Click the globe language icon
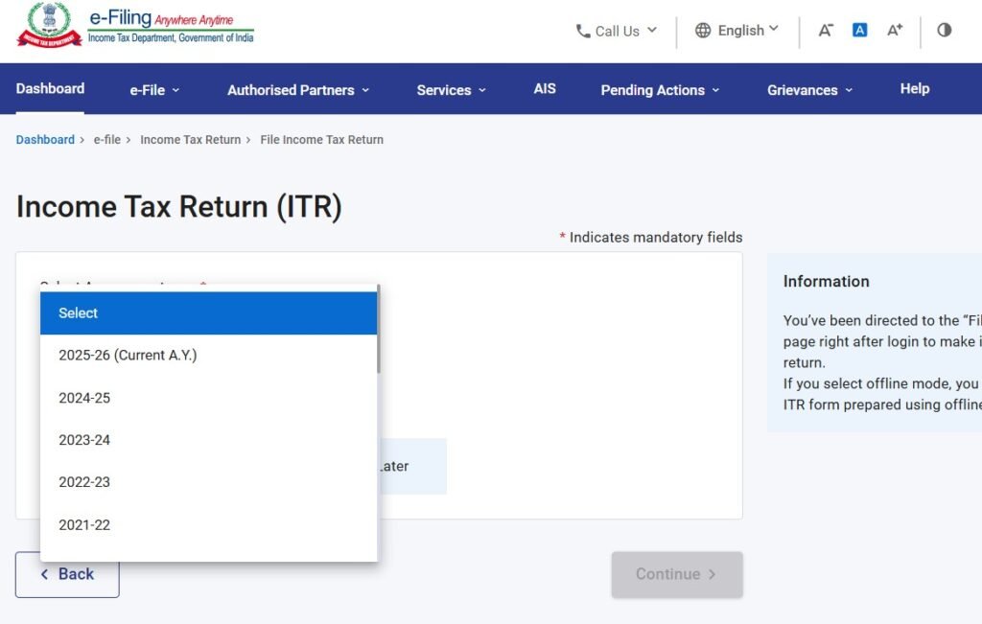 [x=703, y=31]
